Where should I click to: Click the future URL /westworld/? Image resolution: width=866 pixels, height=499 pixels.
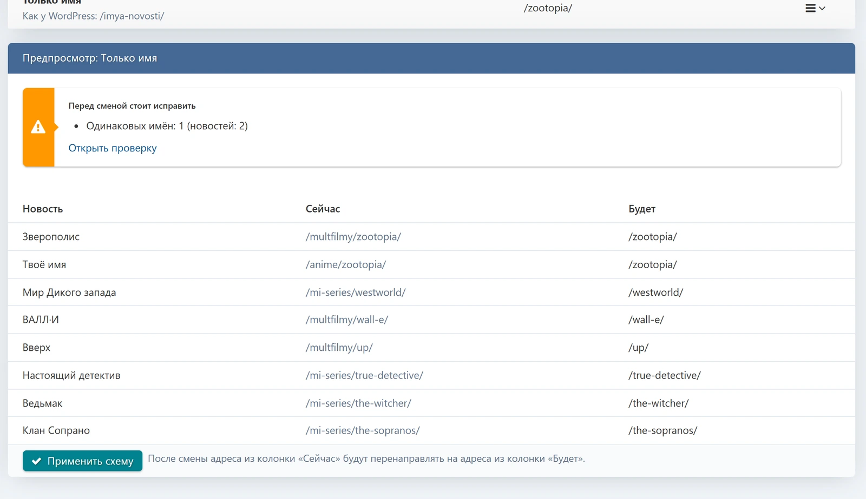656,292
